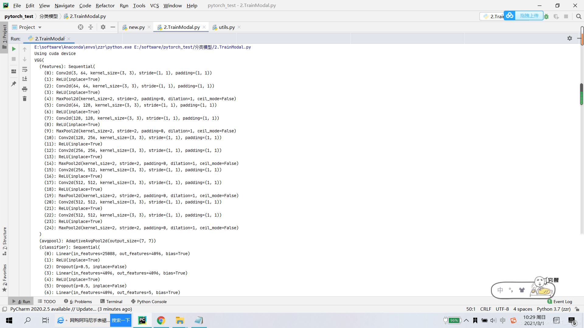Open the Refactor menu
The image size is (584, 328).
coord(105,5)
